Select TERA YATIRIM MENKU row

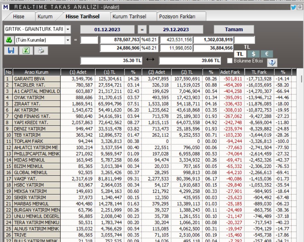[150, 222]
